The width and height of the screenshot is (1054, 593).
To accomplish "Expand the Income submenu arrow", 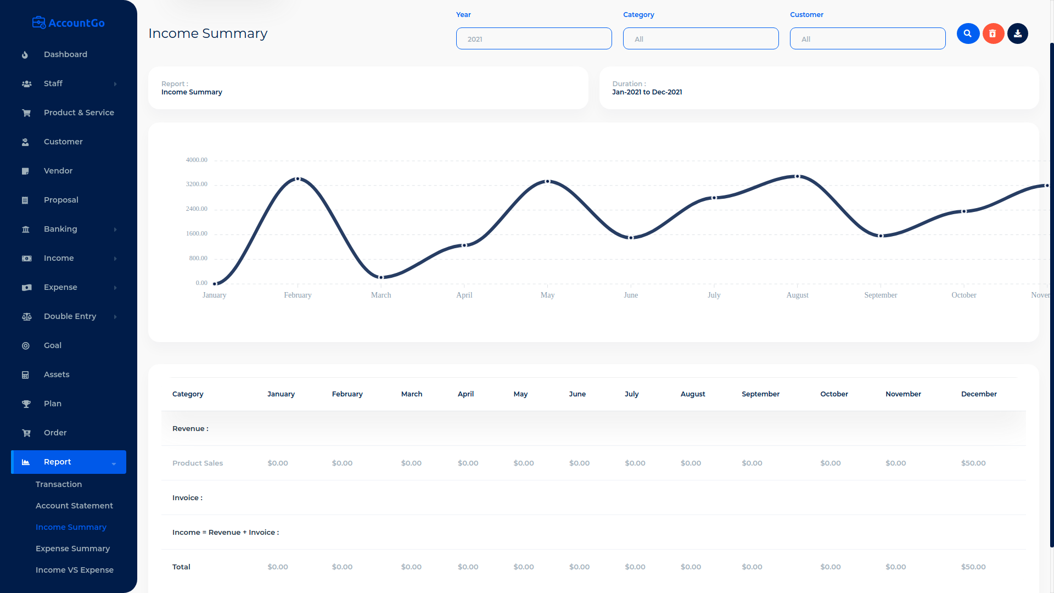I will point(115,259).
